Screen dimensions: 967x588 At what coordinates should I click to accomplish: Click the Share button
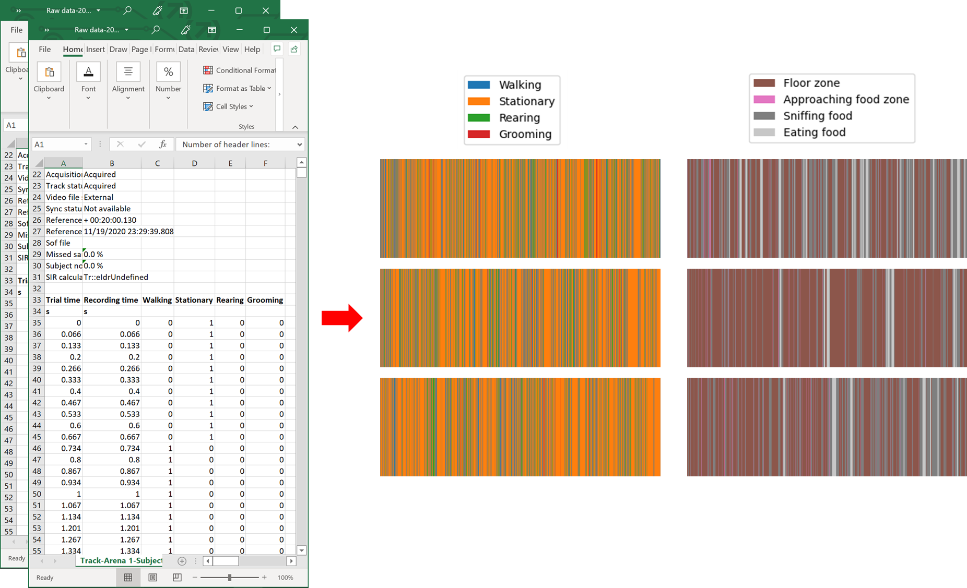pos(294,49)
